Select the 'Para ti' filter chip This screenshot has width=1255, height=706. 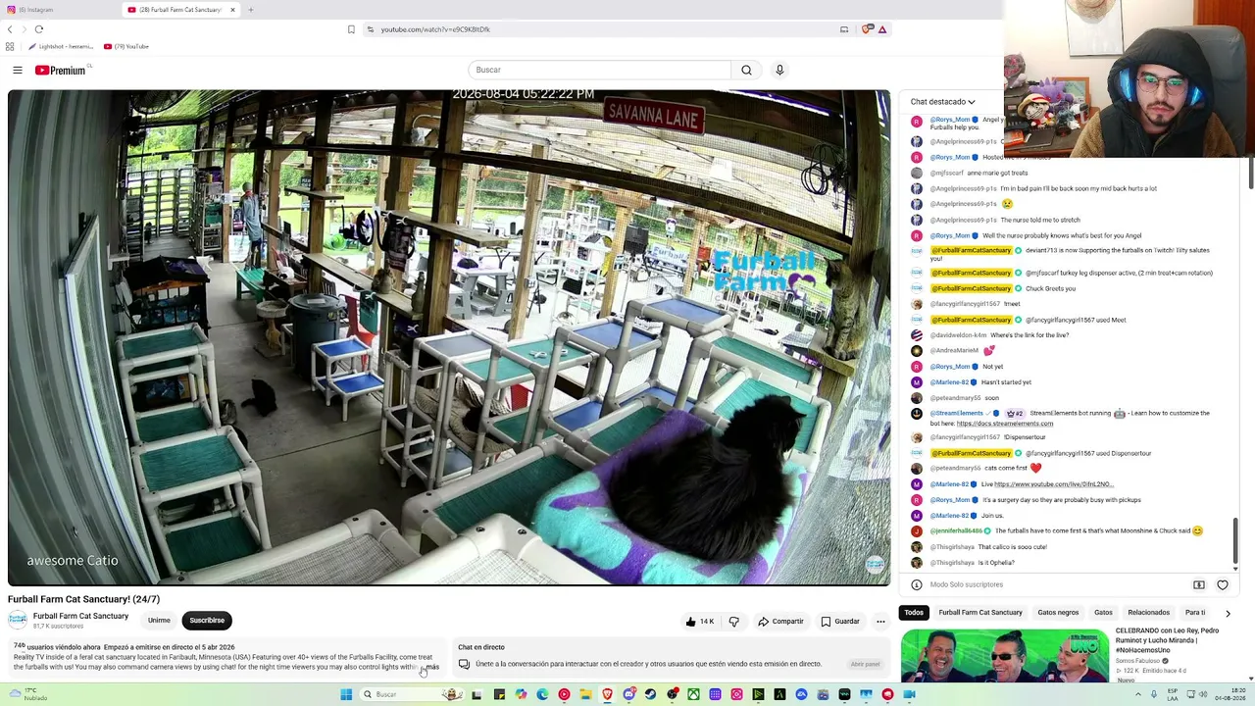[1195, 613]
